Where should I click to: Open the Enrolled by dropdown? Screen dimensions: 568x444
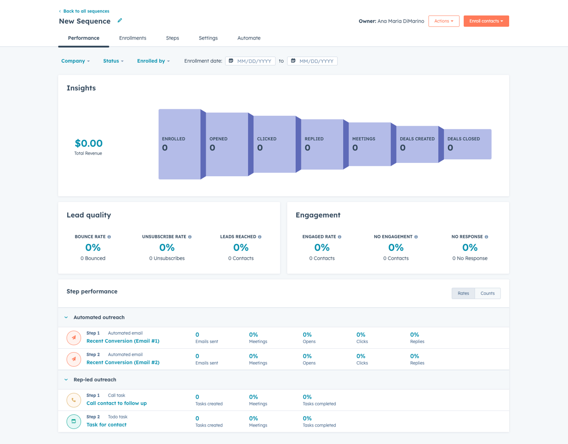[153, 61]
